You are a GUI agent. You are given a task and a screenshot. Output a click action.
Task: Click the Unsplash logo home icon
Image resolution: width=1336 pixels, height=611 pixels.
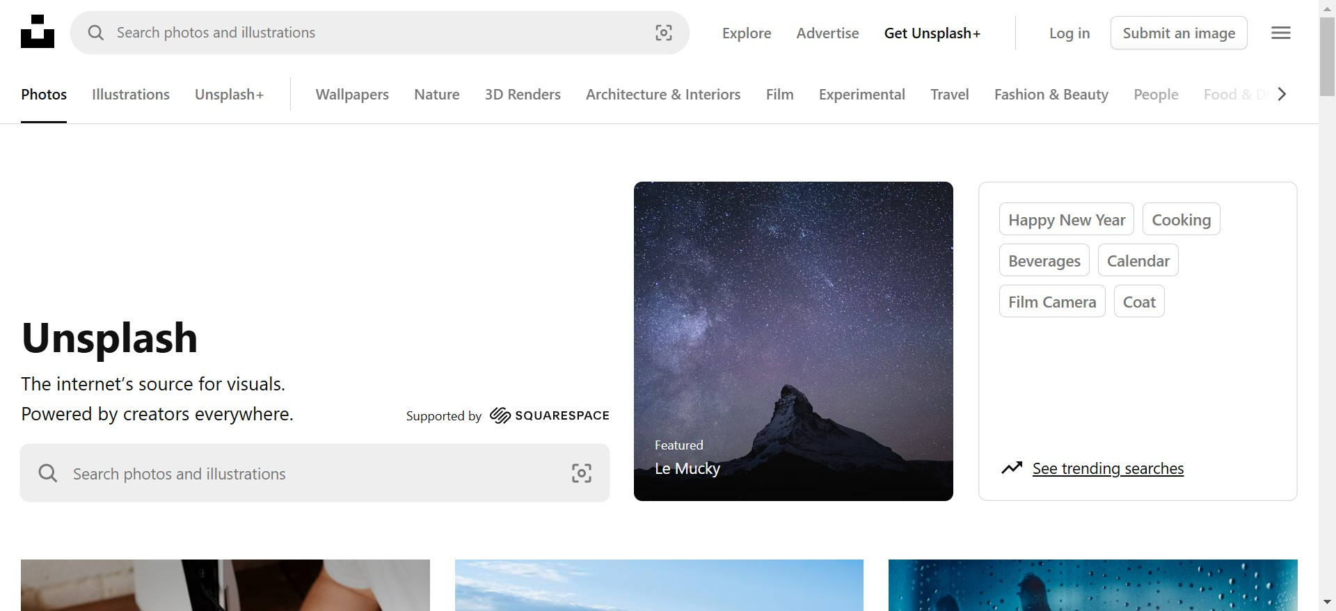(38, 32)
